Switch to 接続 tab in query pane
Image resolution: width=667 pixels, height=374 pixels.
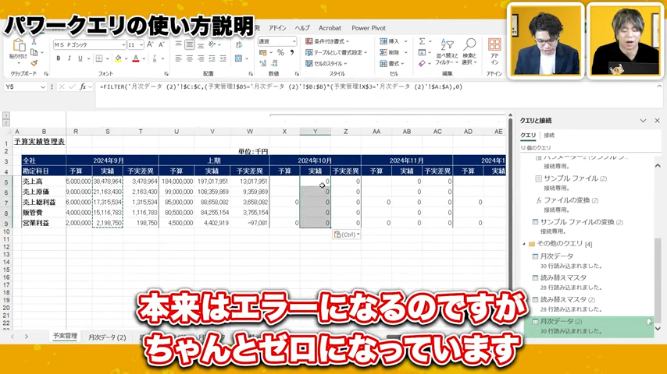point(549,136)
